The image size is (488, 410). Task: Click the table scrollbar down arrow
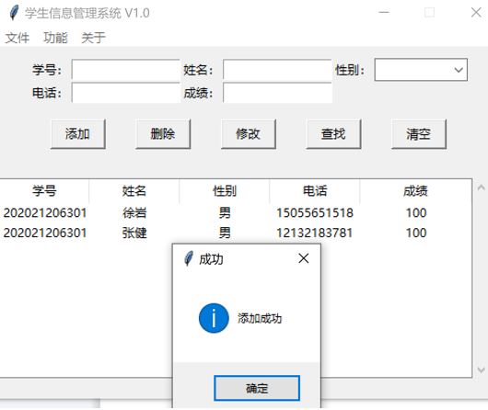coord(481,370)
